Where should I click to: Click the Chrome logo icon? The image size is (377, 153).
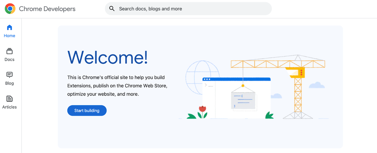[x=10, y=9]
